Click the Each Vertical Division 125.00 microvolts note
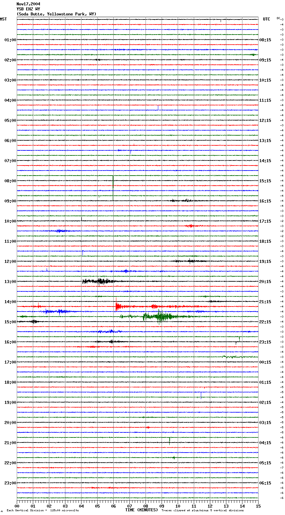 pos(43,510)
